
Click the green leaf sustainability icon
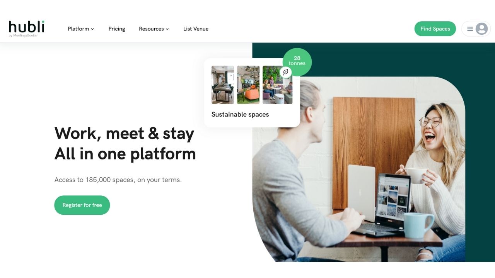(285, 72)
